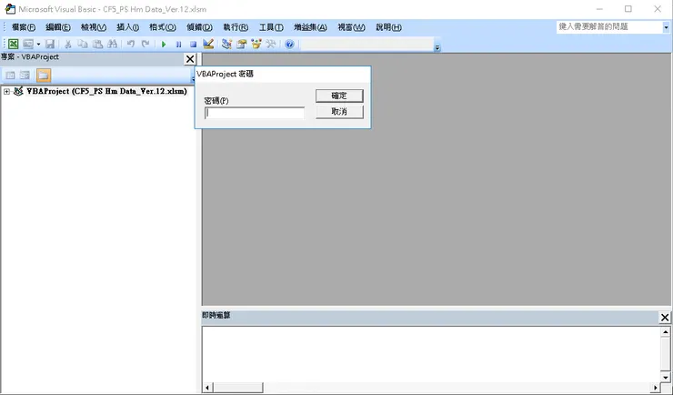Screen dimensions: 673x395
Task: Open the 視窗(W) menu
Action: (x=352, y=27)
